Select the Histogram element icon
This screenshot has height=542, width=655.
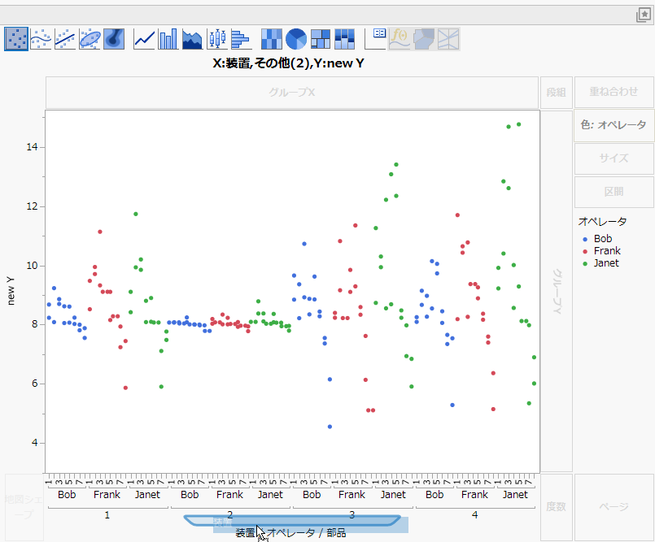point(241,39)
